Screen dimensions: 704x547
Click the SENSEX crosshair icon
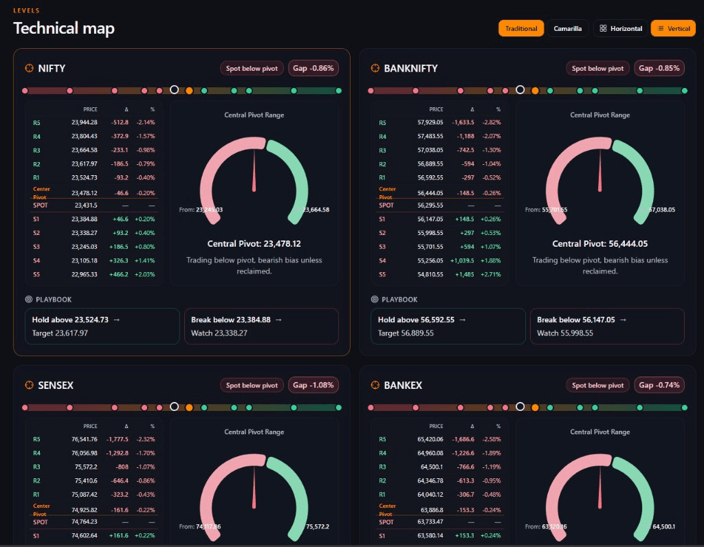pyautogui.click(x=29, y=385)
